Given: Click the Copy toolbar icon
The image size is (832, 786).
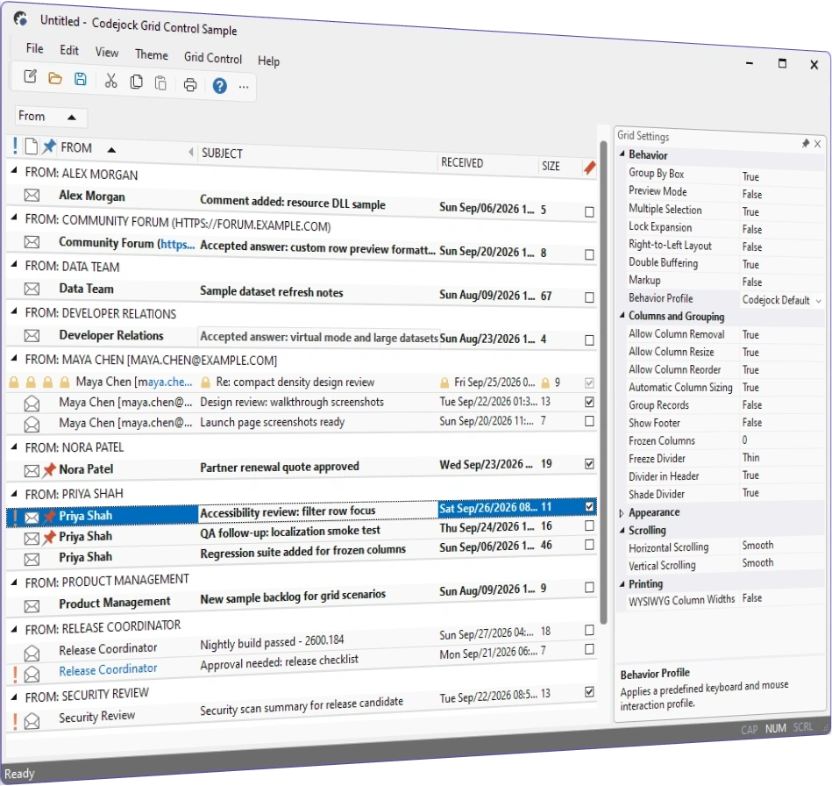Looking at the screenshot, I should click(x=137, y=82).
